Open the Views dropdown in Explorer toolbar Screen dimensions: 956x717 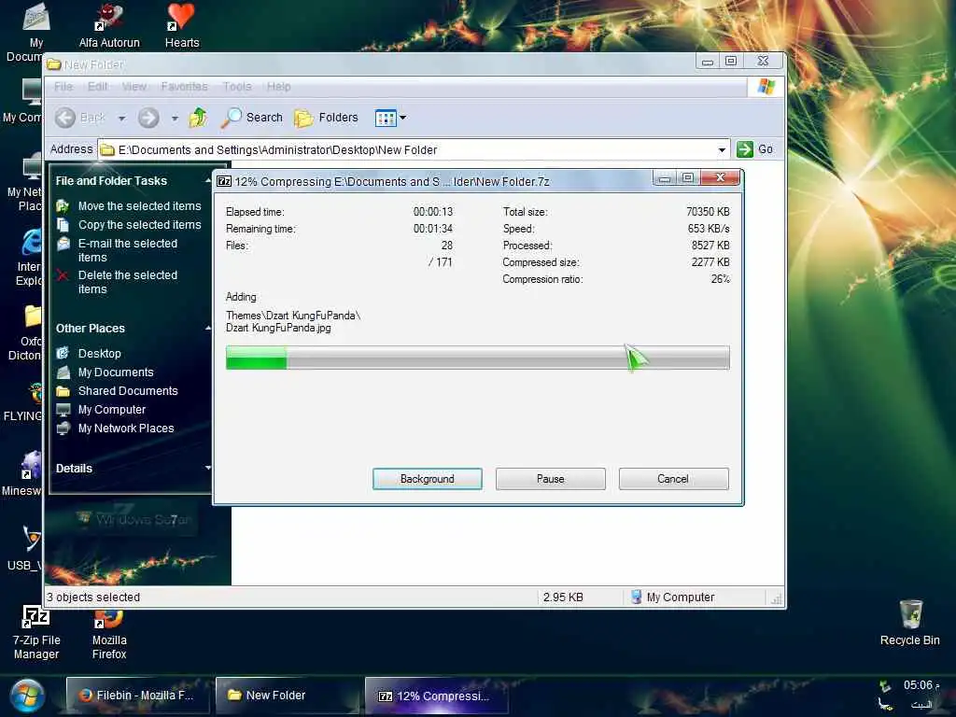391,118
